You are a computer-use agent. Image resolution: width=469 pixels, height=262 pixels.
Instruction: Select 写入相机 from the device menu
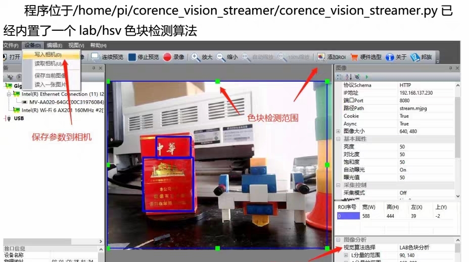point(49,54)
